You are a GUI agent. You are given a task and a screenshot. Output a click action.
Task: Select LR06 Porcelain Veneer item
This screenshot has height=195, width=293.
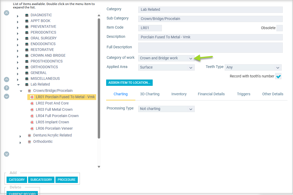[54, 129]
